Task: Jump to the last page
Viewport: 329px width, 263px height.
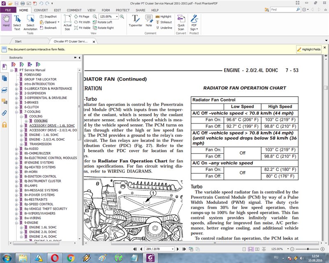Action: tap(184, 249)
